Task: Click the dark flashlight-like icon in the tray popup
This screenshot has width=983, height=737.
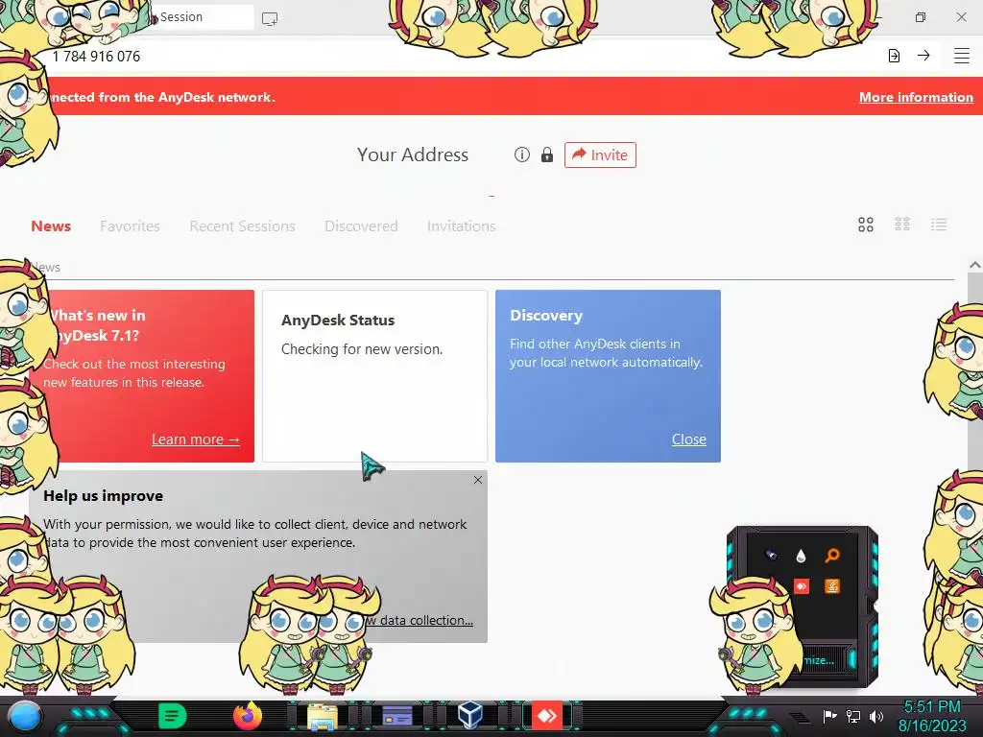Action: pyautogui.click(x=771, y=556)
